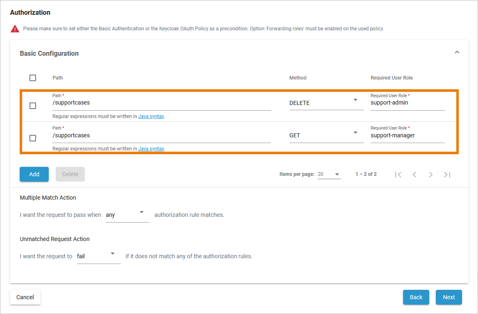Select the checkbox for the DELETE rule row

[x=32, y=105]
